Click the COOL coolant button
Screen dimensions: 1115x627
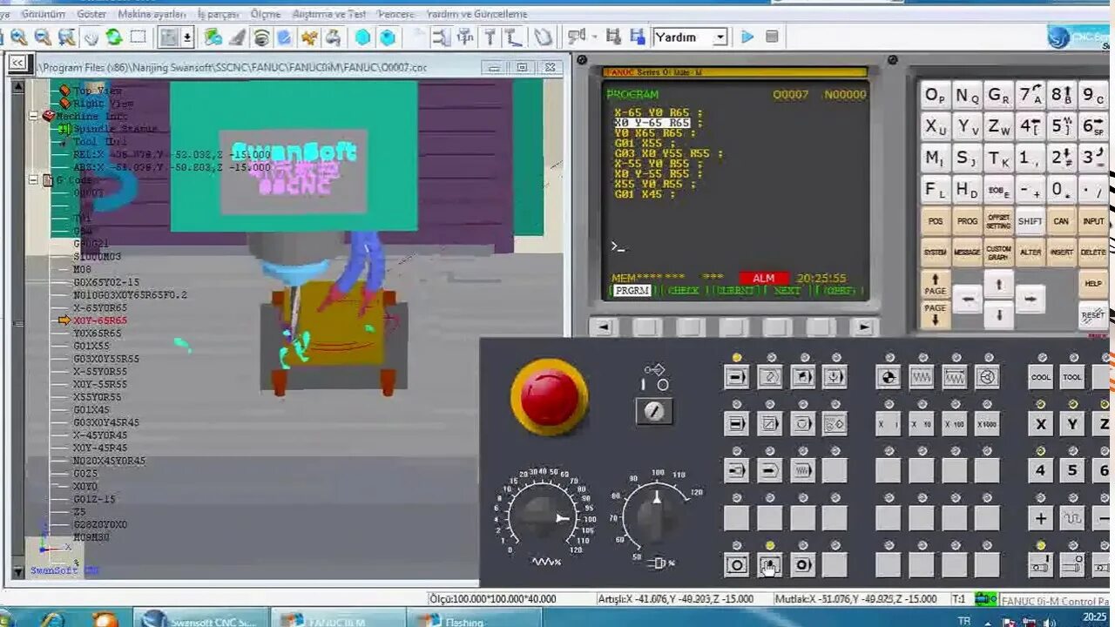(1041, 377)
